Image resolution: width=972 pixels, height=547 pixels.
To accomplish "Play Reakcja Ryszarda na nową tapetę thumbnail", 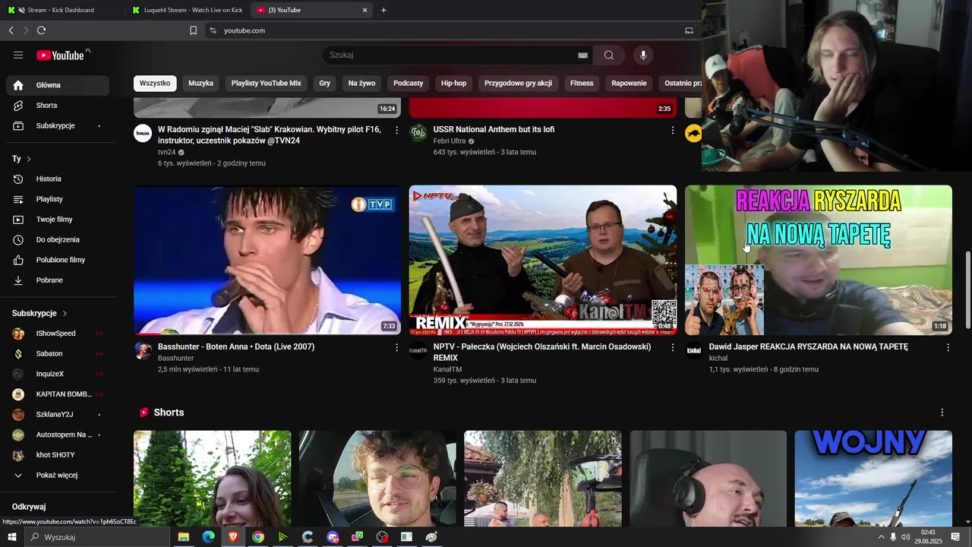I will pos(819,260).
